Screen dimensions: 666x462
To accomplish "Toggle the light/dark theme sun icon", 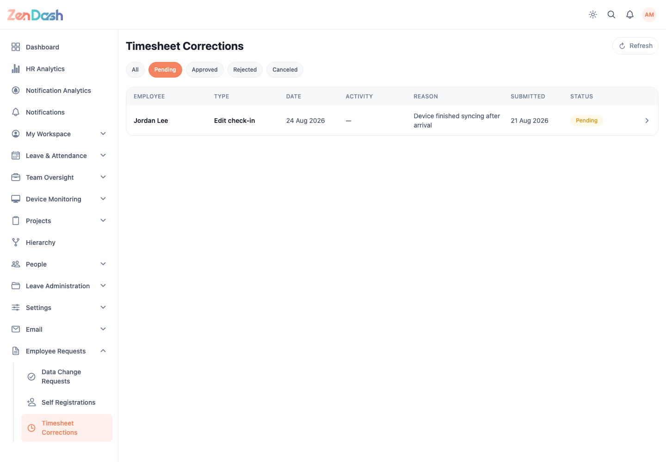I will click(593, 15).
